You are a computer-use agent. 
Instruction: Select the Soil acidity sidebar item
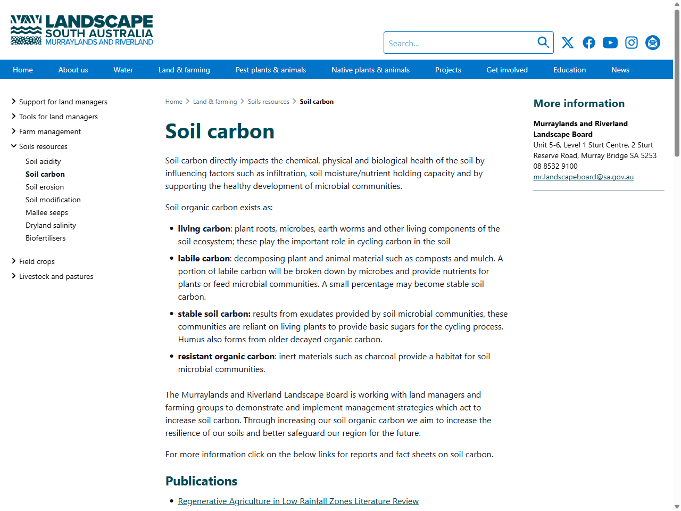click(43, 161)
